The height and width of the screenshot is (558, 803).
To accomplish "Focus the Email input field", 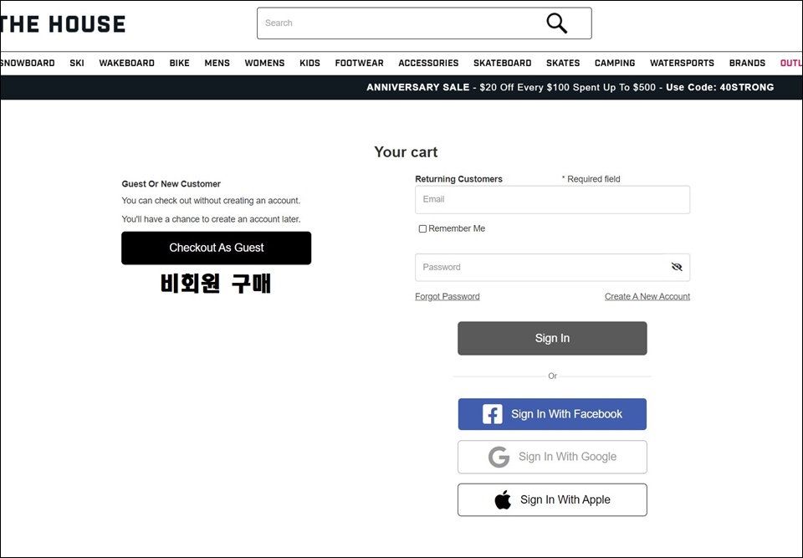I will pos(552,199).
